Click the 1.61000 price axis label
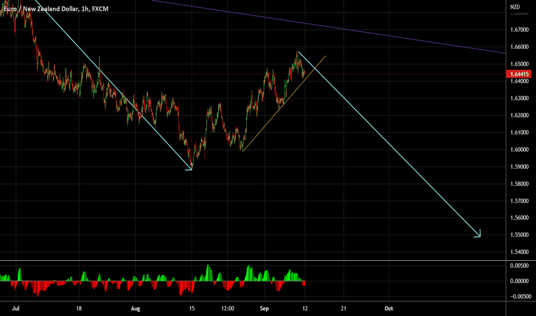The image size is (536, 316). point(519,132)
